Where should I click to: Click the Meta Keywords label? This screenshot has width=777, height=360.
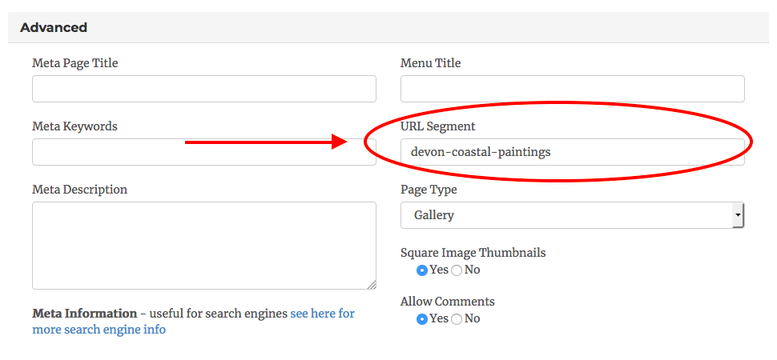pos(74,126)
